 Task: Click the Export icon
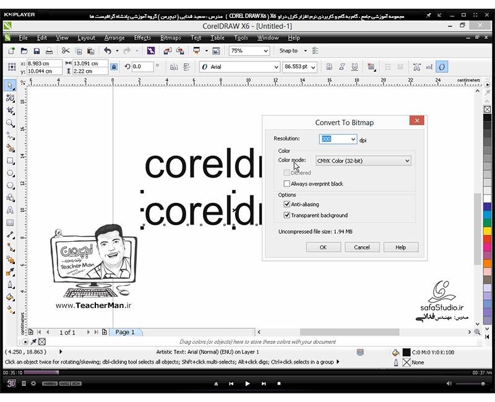(x=180, y=51)
